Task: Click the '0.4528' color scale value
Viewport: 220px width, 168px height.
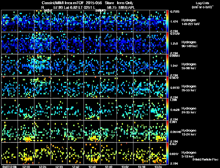Action: (x=175, y=110)
